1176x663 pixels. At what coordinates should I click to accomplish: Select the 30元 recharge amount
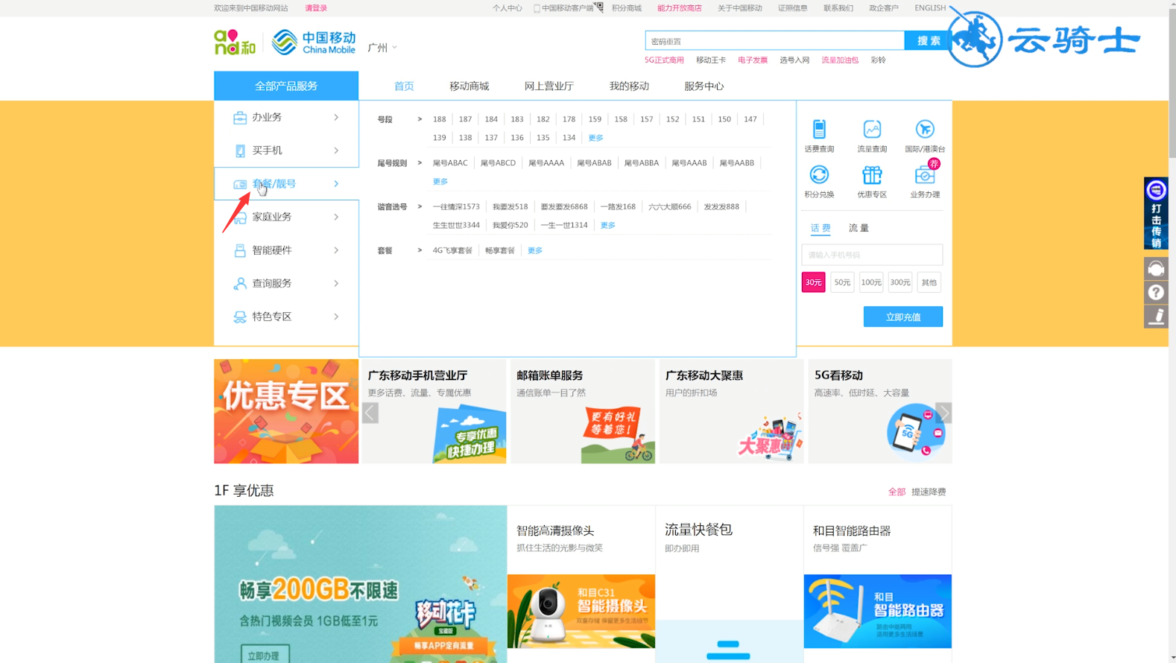813,282
